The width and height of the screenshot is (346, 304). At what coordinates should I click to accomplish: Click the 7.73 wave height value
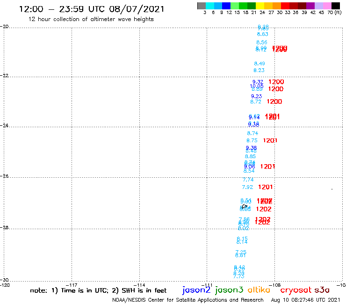[239, 276]
